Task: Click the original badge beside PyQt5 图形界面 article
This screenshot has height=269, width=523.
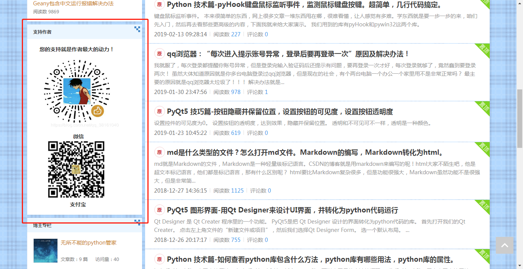Action: (x=159, y=210)
